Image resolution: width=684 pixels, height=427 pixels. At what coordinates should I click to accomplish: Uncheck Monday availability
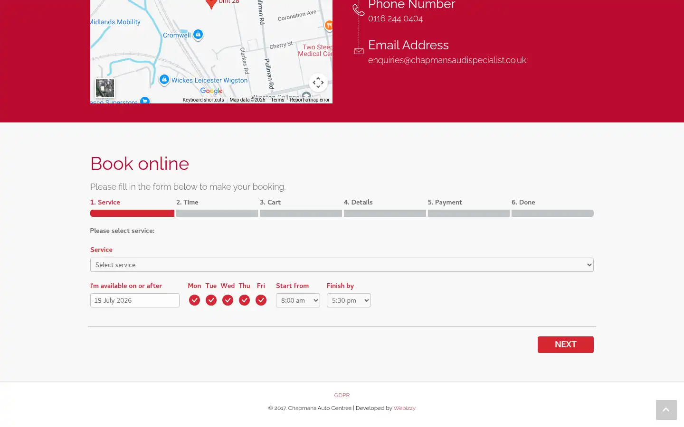click(194, 300)
